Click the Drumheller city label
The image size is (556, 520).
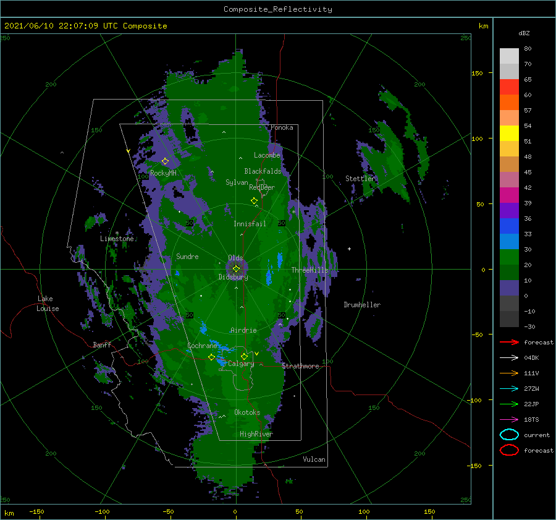tap(362, 305)
